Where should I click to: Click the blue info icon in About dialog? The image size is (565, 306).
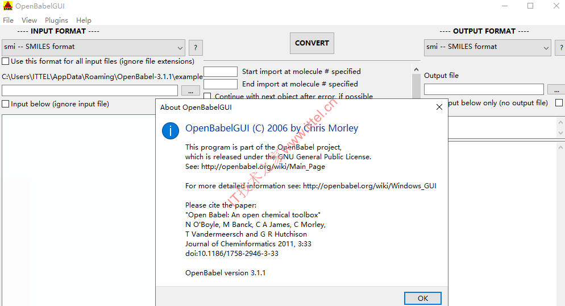[x=171, y=130]
